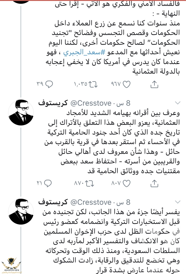Like the tweet with ٨٠٧ likes
186x274 pixels.
pyautogui.click(x=127, y=184)
